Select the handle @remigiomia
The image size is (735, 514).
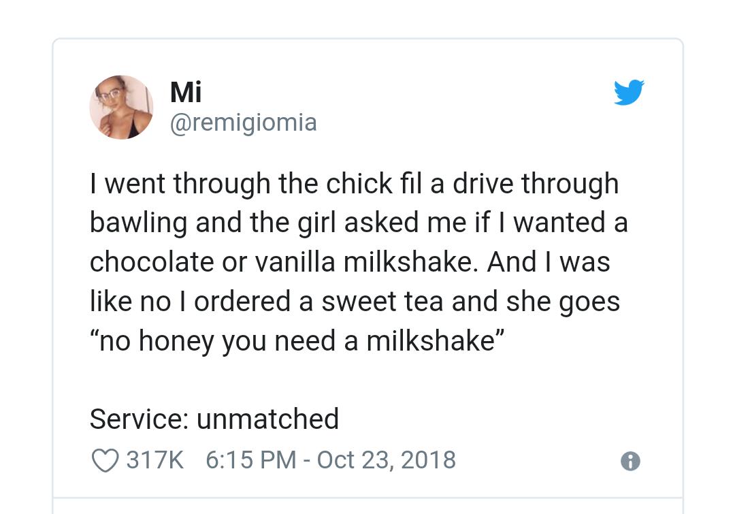tap(243, 123)
